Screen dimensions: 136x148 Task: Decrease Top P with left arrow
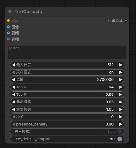pos(13,95)
